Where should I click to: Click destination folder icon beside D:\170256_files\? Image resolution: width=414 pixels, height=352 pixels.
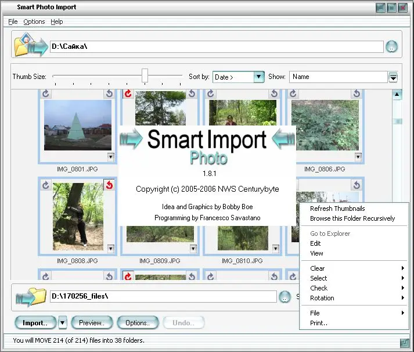[31, 297]
